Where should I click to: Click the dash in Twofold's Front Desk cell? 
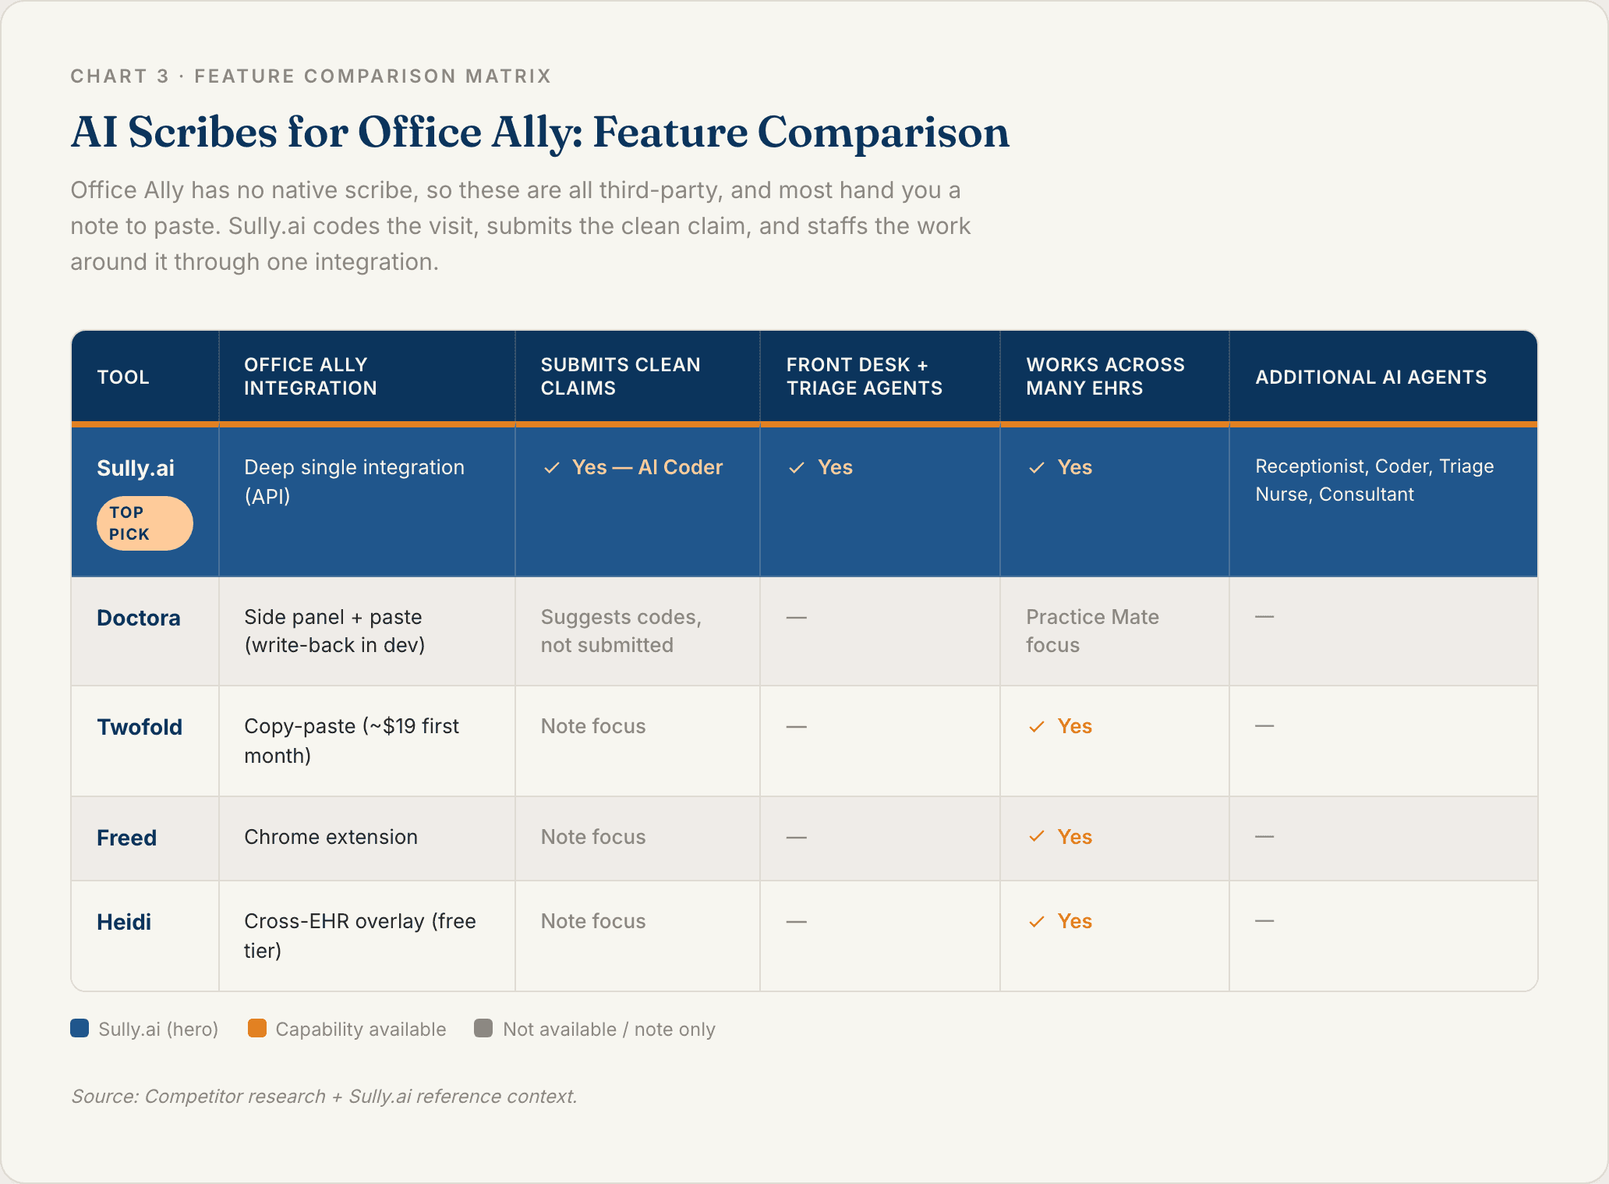click(796, 726)
